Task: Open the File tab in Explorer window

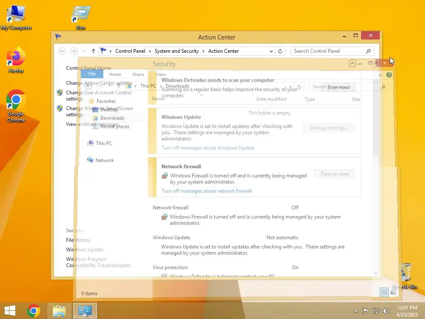Action: [92, 74]
